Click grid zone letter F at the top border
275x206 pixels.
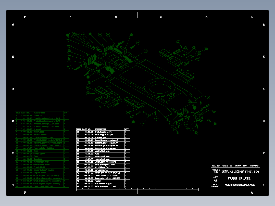pyautogui.click(x=25, y=17)
